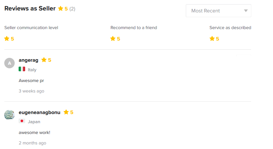
Task: Click the "awesome work!" review text
Action: [x=34, y=132]
